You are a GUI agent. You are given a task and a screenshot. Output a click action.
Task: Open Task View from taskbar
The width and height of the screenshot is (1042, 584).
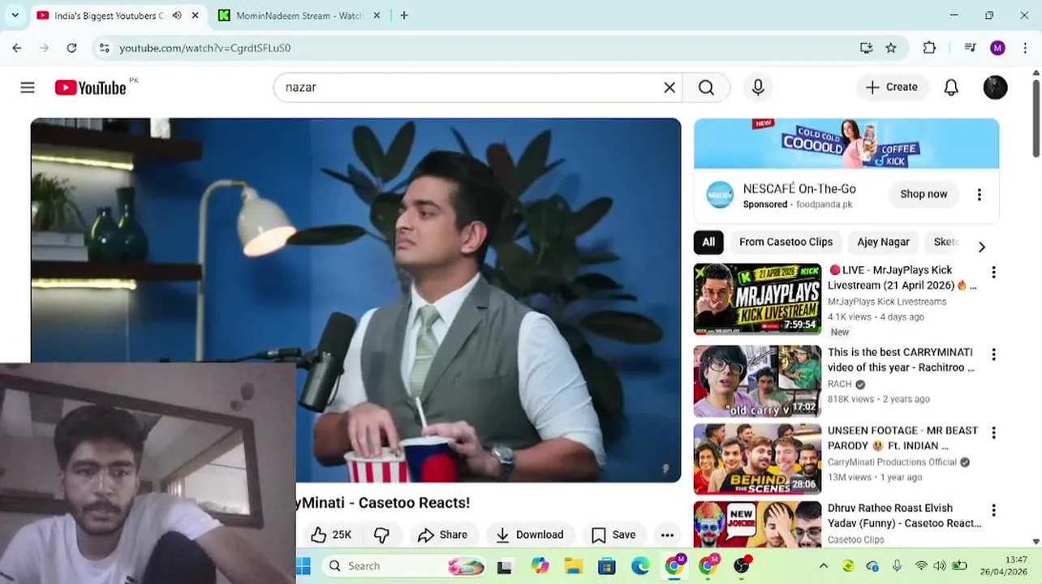click(x=505, y=565)
